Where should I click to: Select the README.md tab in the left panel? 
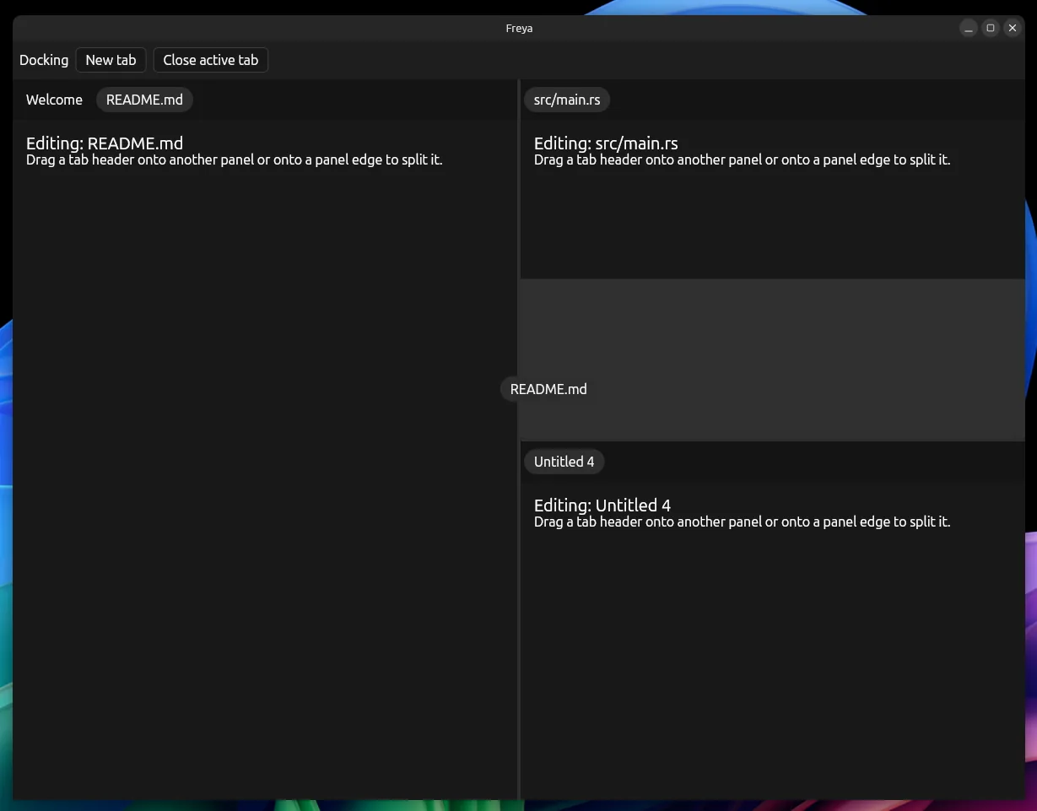pyautogui.click(x=144, y=100)
